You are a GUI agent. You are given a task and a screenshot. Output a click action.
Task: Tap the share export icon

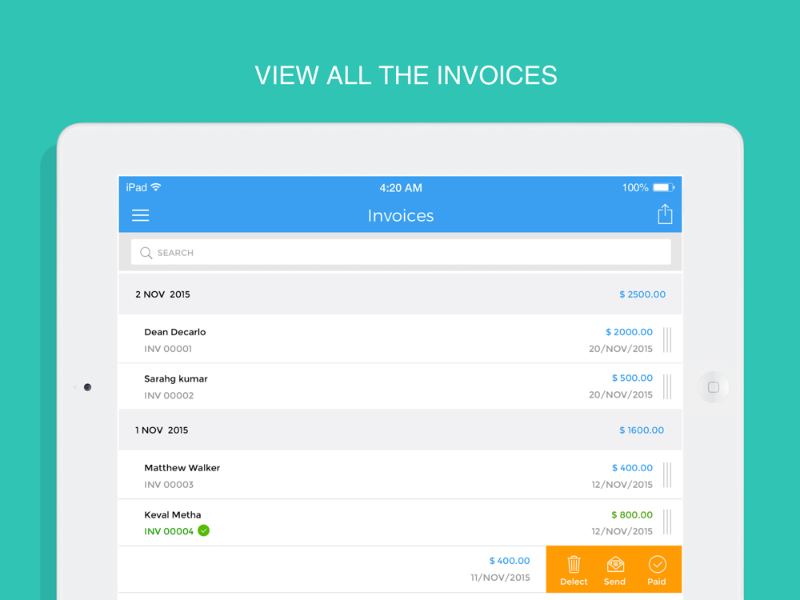[665, 214]
